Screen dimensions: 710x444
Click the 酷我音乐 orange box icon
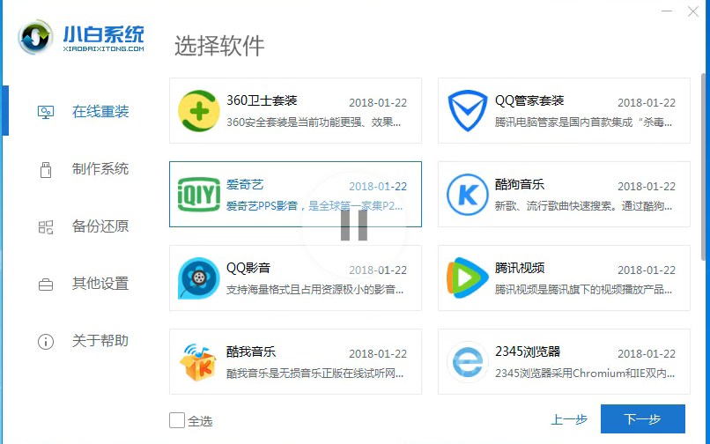(x=198, y=361)
